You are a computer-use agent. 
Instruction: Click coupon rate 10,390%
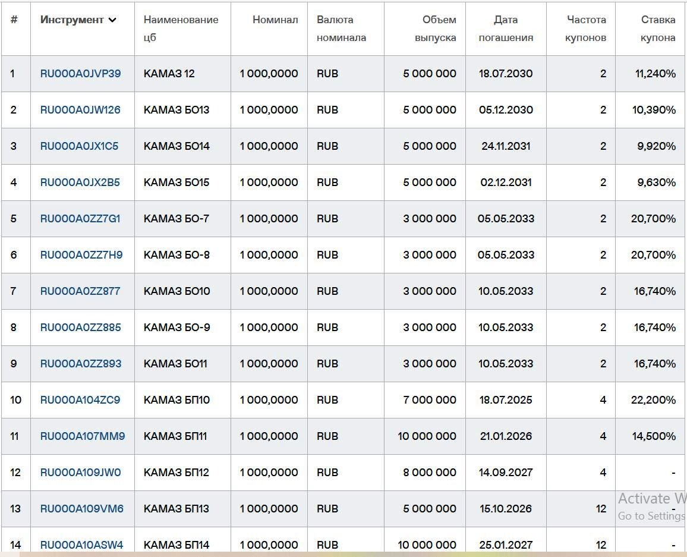(654, 110)
